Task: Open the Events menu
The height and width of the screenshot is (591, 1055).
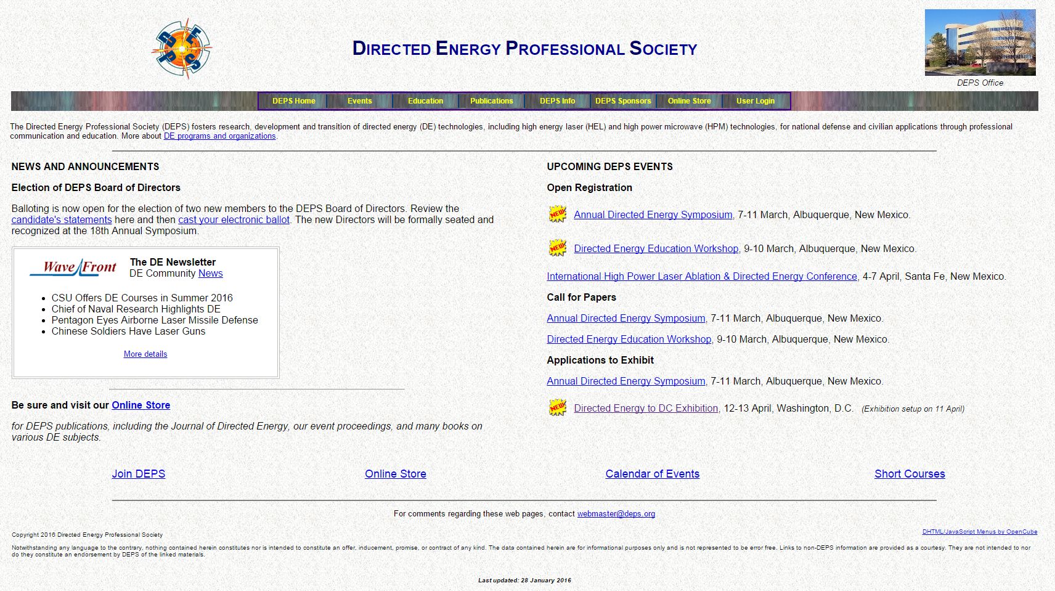Action: coord(360,101)
